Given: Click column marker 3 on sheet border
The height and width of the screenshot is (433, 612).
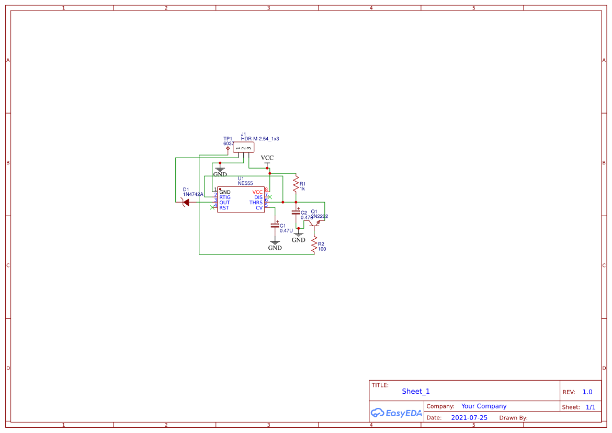Looking at the screenshot, I should tap(268, 8).
